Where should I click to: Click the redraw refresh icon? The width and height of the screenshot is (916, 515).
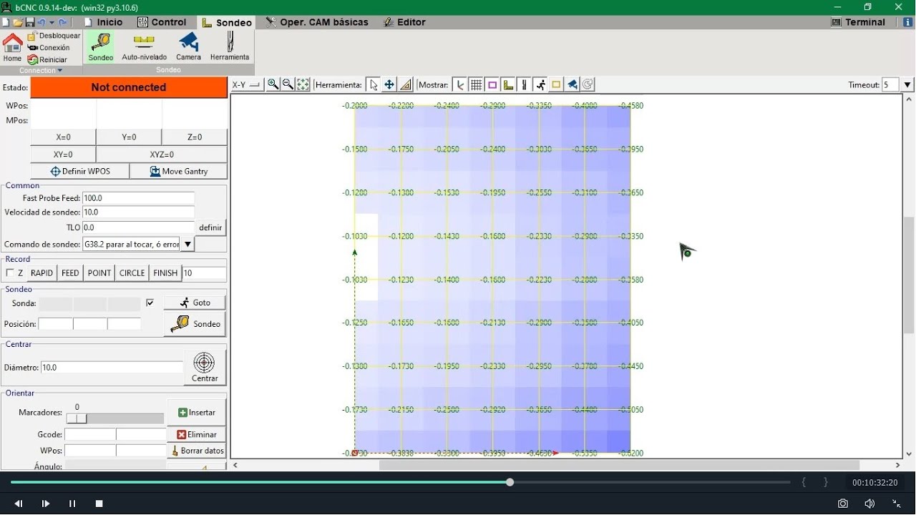point(588,84)
